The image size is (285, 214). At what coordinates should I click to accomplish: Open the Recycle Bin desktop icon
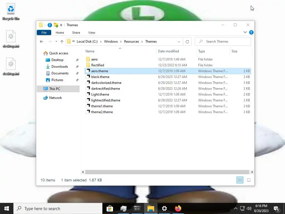[x=11, y=11]
